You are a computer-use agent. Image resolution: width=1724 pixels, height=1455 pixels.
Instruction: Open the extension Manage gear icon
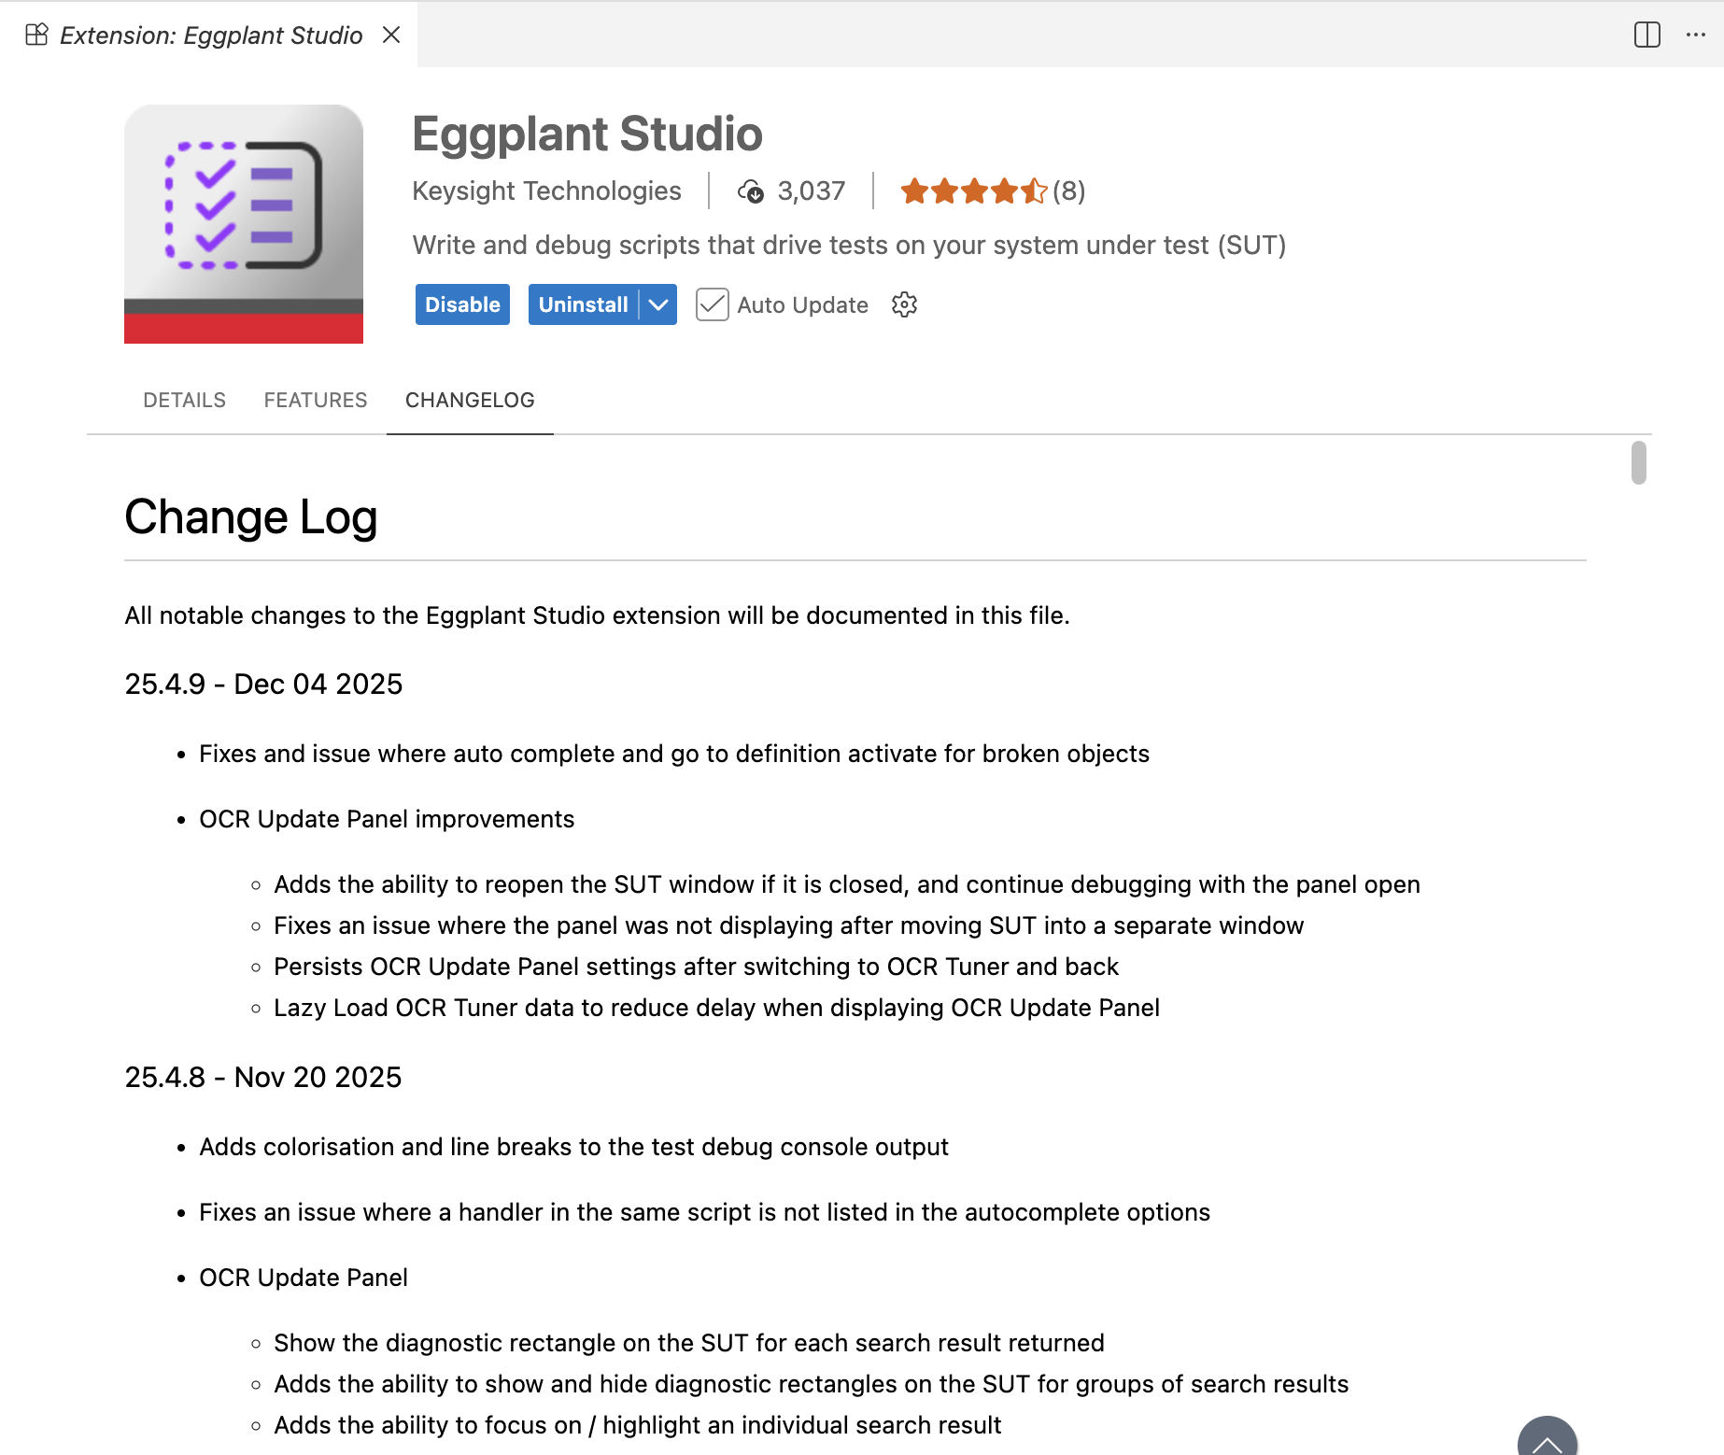(x=904, y=304)
